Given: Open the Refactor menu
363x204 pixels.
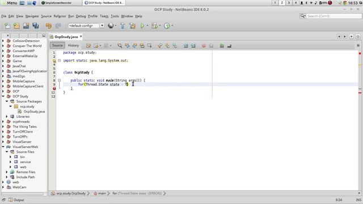Looking at the screenshot, I should click(60, 16).
